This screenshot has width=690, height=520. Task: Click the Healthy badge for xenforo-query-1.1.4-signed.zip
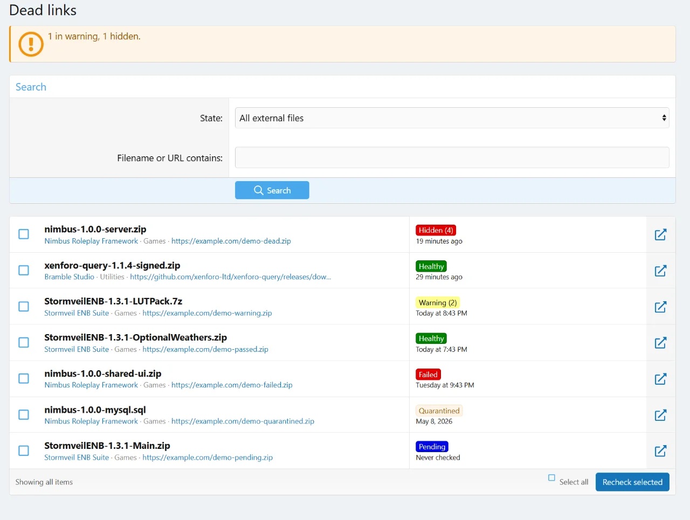coord(431,266)
